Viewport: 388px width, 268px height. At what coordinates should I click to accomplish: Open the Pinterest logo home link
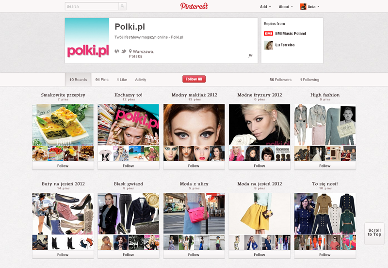[x=194, y=6]
